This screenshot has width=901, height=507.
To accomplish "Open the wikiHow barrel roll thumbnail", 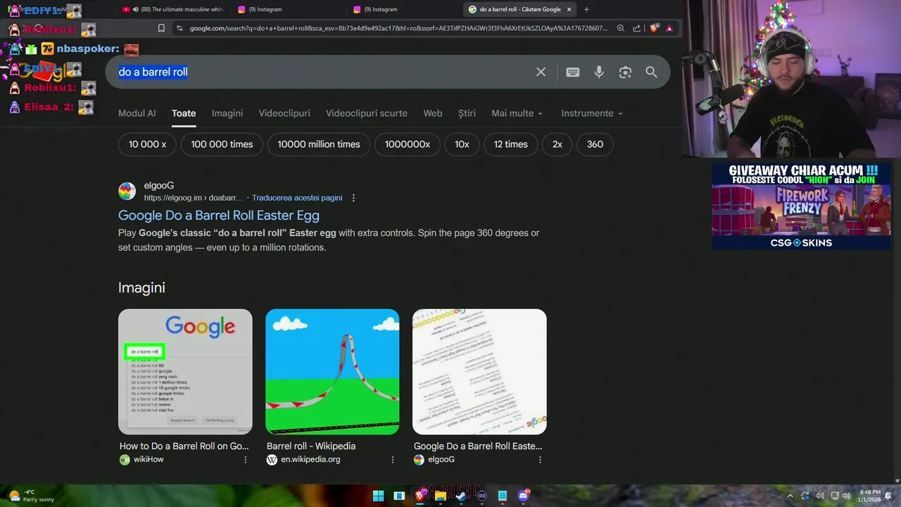I will tap(185, 372).
